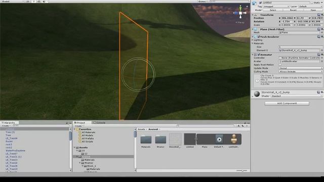Open the Mramor folder thumbnail
The height and width of the screenshot is (182, 324).
tap(160, 140)
